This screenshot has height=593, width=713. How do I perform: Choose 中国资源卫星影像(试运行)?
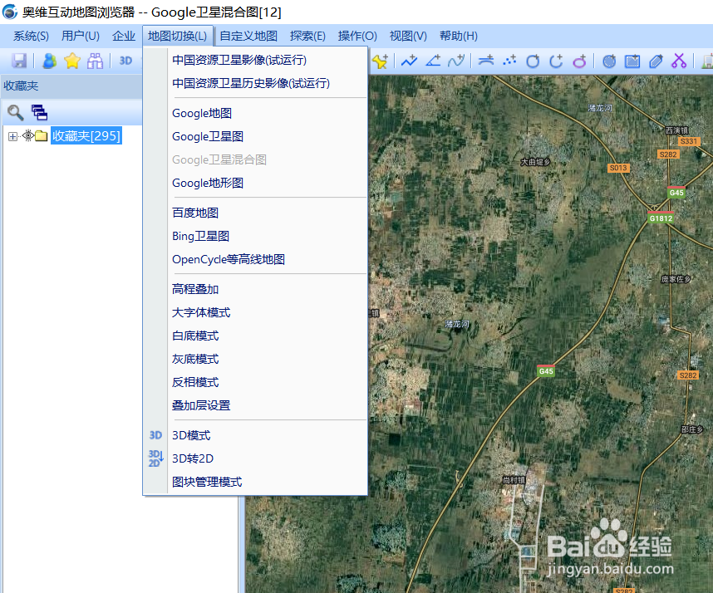click(268, 60)
